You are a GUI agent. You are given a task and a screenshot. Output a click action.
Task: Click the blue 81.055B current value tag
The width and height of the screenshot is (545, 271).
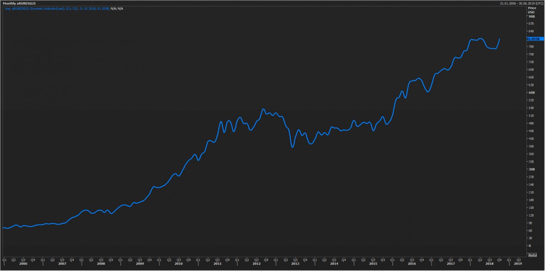pos(533,39)
